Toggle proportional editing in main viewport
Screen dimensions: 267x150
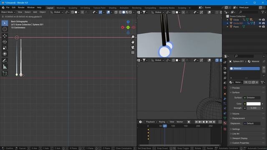click(x=83, y=12)
